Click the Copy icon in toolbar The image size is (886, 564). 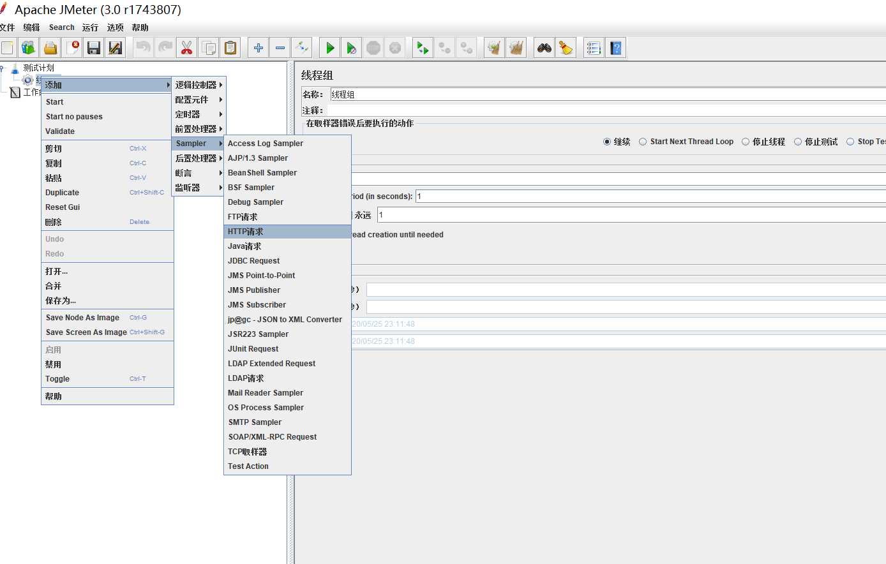pyautogui.click(x=209, y=48)
